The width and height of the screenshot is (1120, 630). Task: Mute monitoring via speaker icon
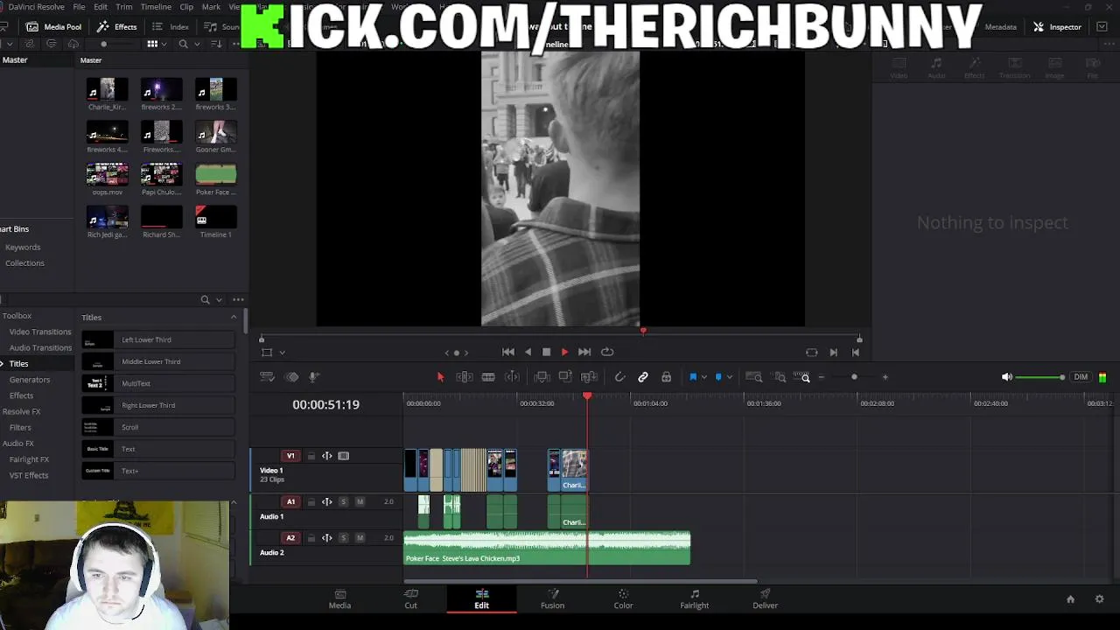(1007, 377)
